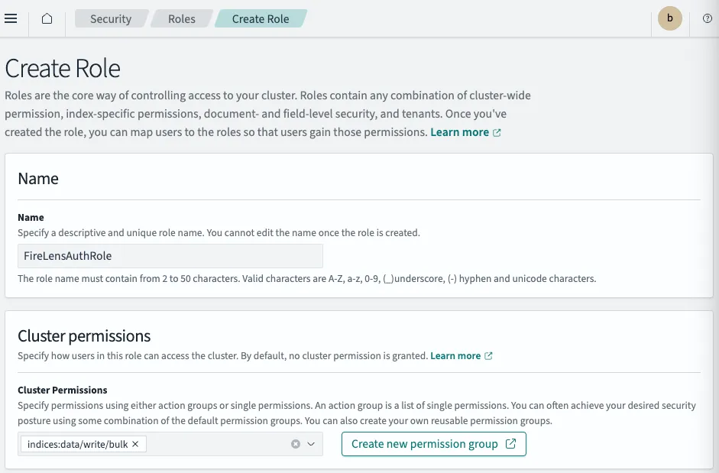Viewport: 719px width, 473px height.
Task: Click external-link icon in Create new permission group
Action: pos(511,444)
